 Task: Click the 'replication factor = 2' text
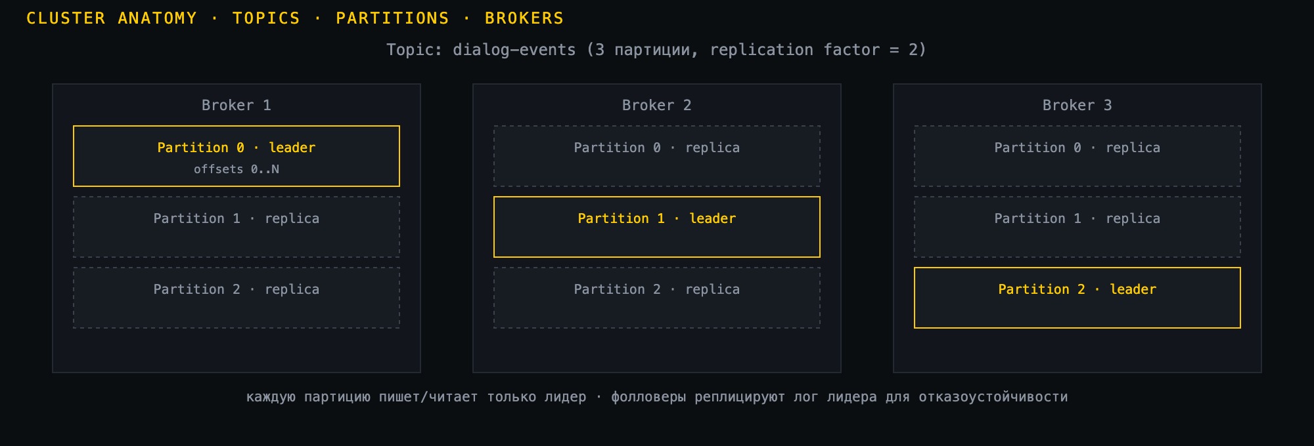point(813,50)
